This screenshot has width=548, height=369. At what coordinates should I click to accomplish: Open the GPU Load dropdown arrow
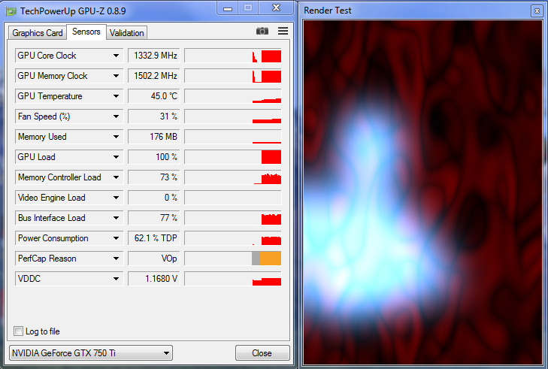tap(116, 157)
